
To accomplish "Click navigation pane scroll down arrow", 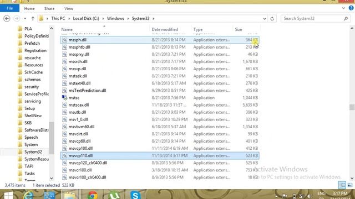I will (x=52, y=178).
